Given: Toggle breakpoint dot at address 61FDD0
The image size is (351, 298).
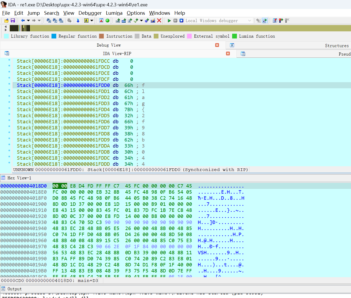Looking at the screenshot, I should (x=9, y=84).
